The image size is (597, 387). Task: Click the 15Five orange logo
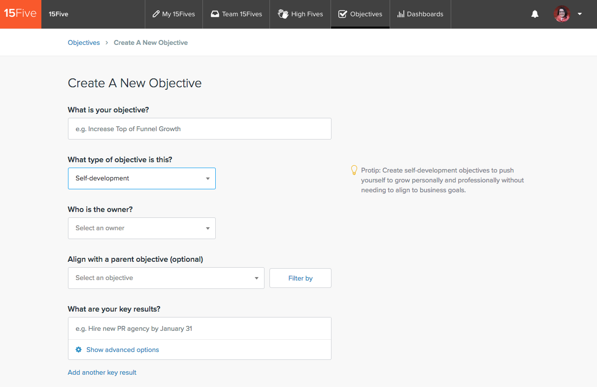click(21, 14)
